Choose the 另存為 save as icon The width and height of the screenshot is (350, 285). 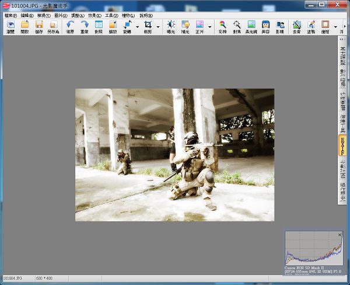pos(53,27)
